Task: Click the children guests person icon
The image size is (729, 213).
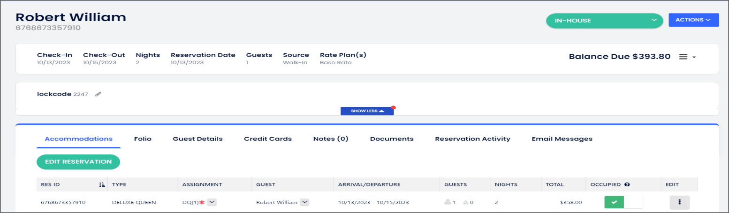Action: click(x=465, y=203)
